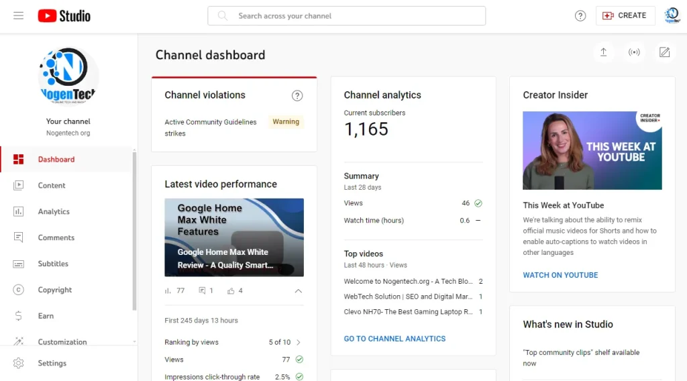687x381 pixels.
Task: Click the Settings gear icon
Action: coord(18,363)
